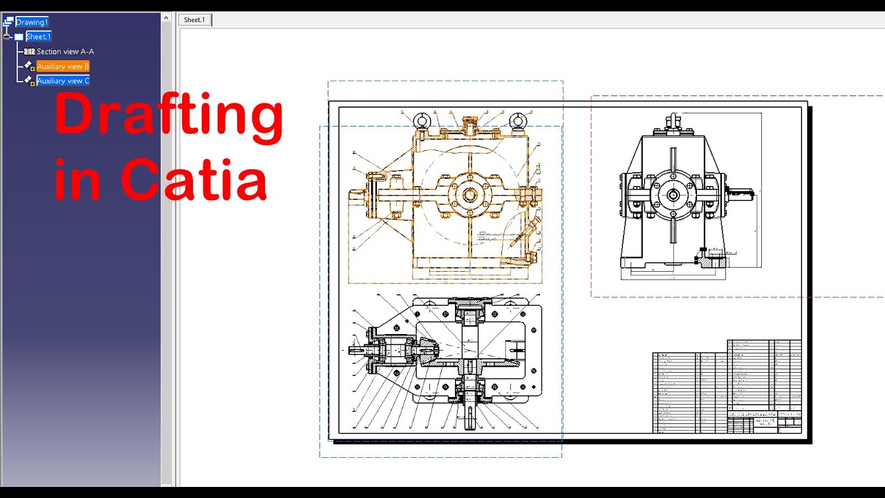Select the gearbox view inside red dashed frame
The height and width of the screenshot is (498, 885).
688,197
